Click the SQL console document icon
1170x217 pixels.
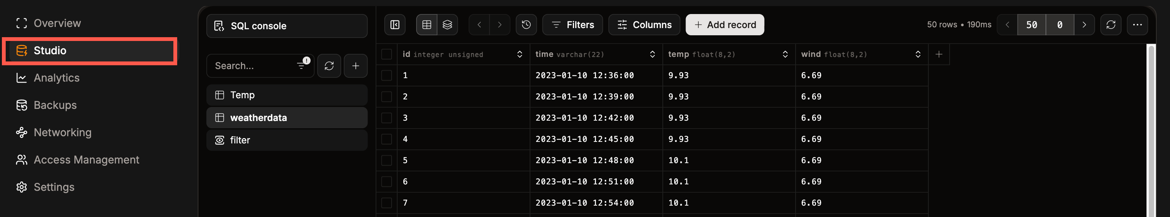coord(219,26)
